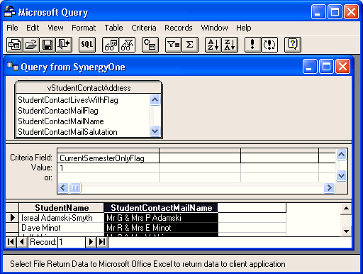Image resolution: width=363 pixels, height=274 pixels.
Task: Open the File menu
Action: [12, 28]
